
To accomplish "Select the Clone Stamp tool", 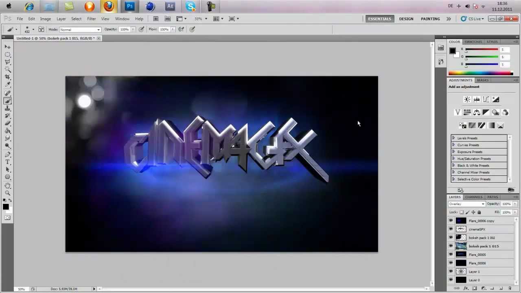I will (x=8, y=109).
